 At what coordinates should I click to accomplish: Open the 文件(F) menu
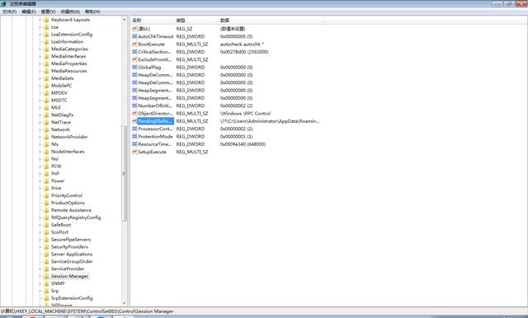(x=9, y=12)
